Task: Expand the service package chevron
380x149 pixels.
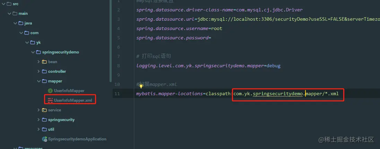Action: point(38,110)
